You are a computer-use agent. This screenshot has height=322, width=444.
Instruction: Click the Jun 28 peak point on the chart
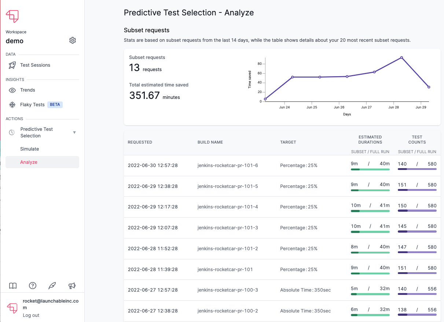tap(401, 58)
